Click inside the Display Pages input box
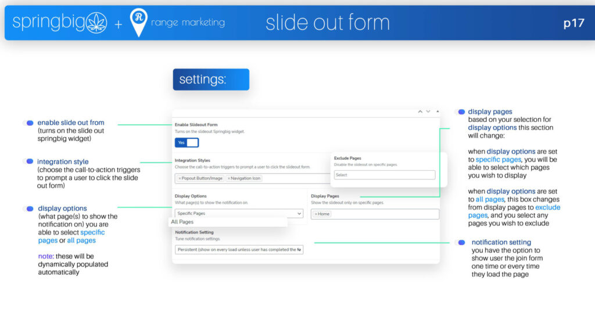Viewport: 595px width, 335px height. pyautogui.click(x=375, y=214)
